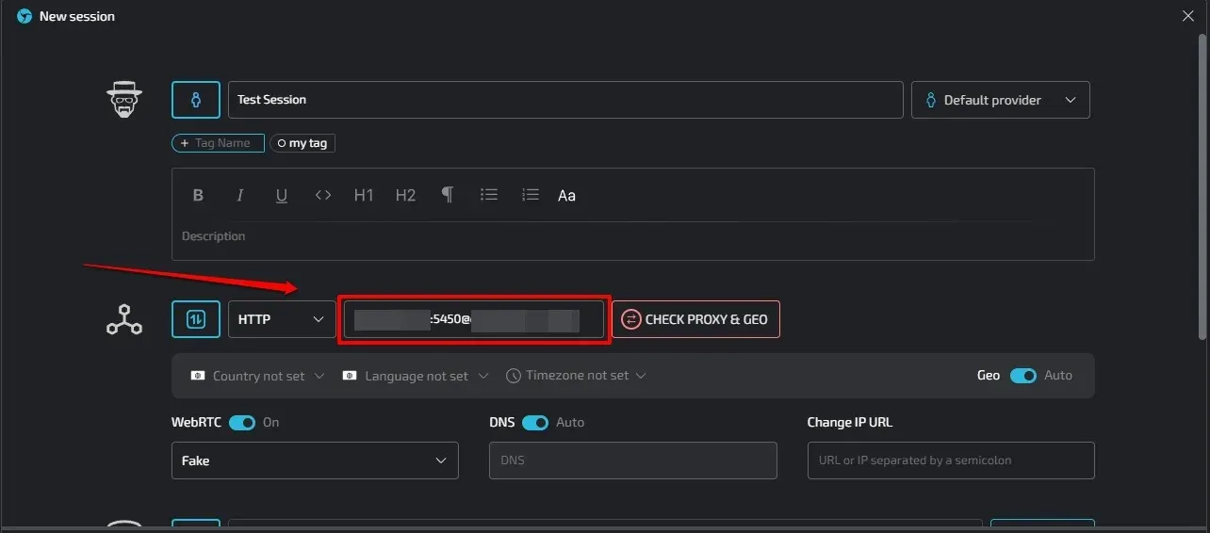1210x533 pixels.
Task: Turn off the WebRTC toggle
Action: coord(242,423)
